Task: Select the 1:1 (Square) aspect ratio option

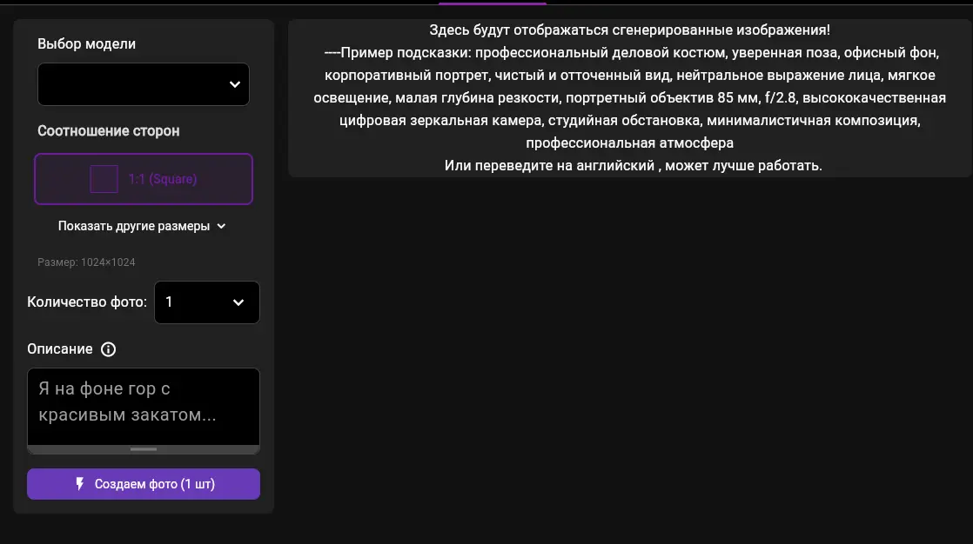Action: (144, 179)
